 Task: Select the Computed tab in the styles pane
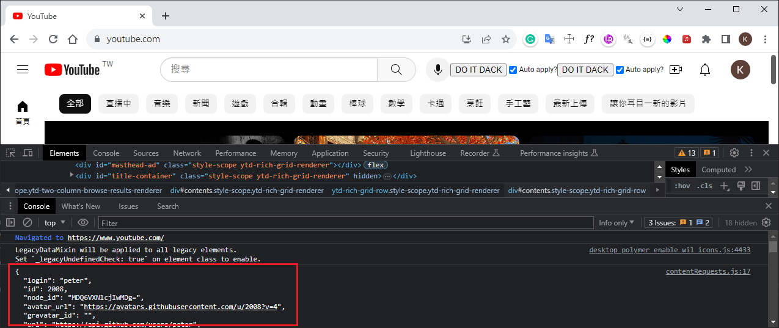click(718, 170)
